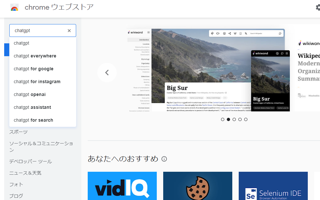This screenshot has height=200, width=320.
Task: Open settings via the gear icon
Action: point(318,7)
